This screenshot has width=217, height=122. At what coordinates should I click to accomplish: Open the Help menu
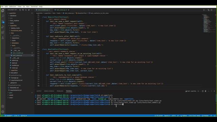pos(41,6)
